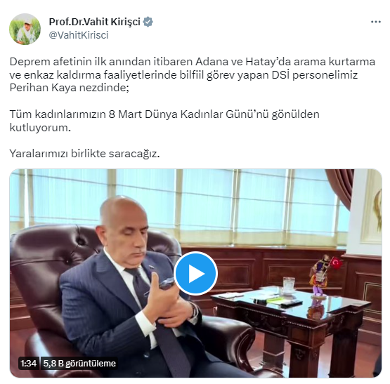Open Vahit Kirişci's profile avatar
Image resolution: width=390 pixels, height=384 pixels.
click(x=25, y=29)
